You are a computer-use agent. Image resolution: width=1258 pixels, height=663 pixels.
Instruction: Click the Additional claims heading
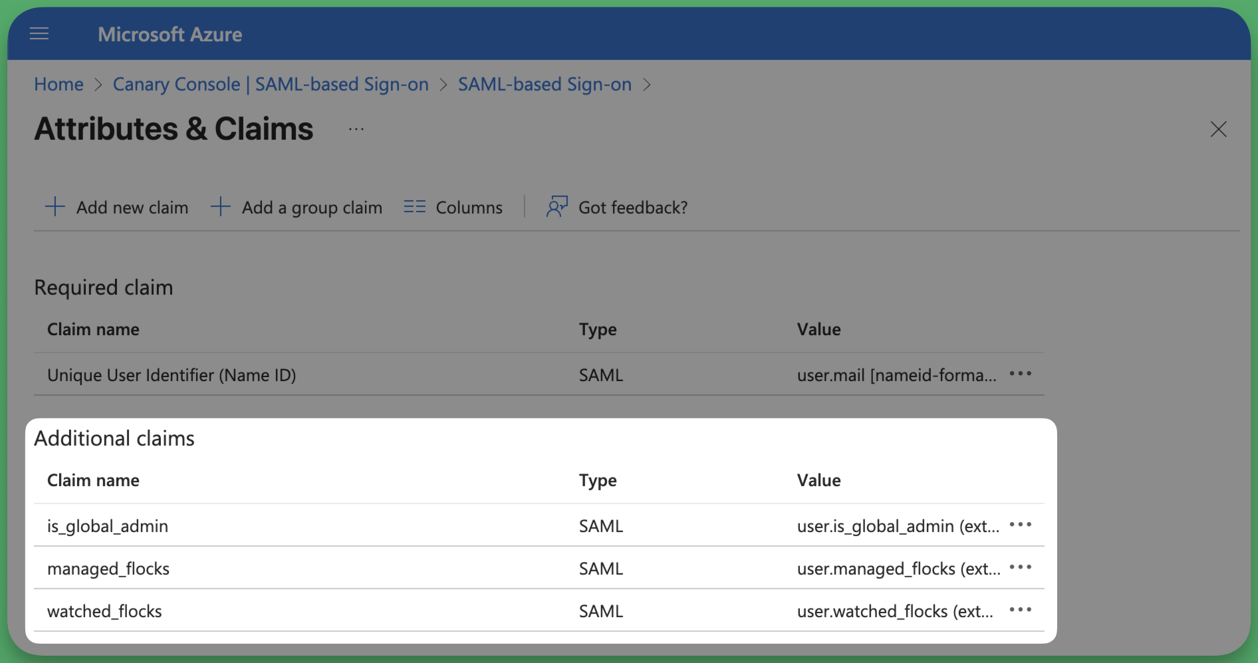click(114, 438)
